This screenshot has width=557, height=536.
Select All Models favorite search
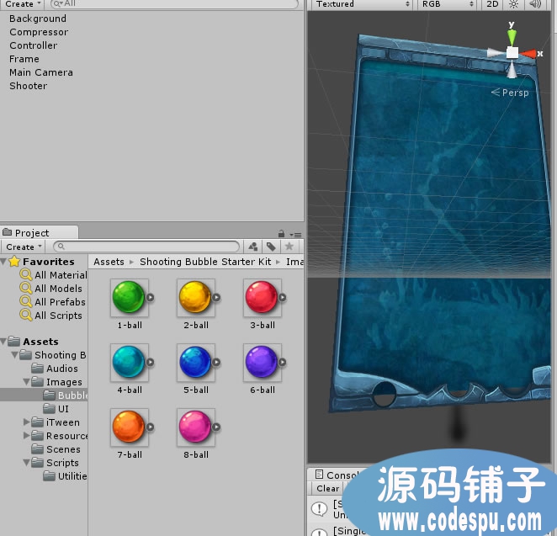[x=51, y=289]
